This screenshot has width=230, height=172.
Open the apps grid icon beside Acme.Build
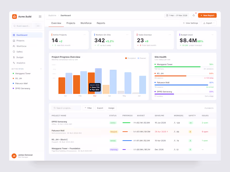pyautogui.click(x=40, y=17)
